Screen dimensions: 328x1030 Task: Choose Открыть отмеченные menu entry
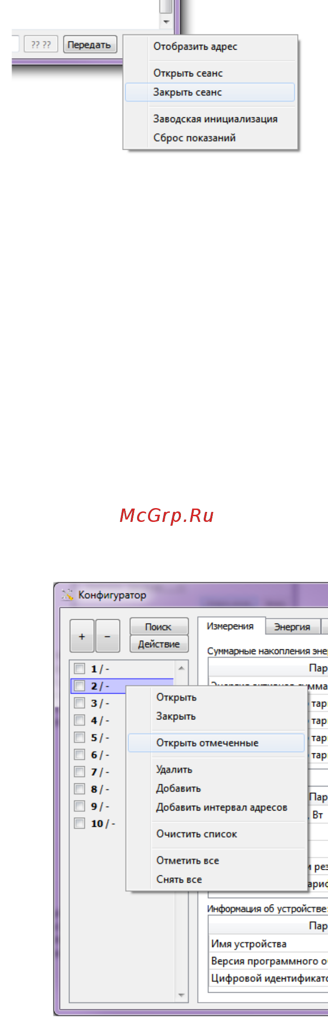point(216,743)
